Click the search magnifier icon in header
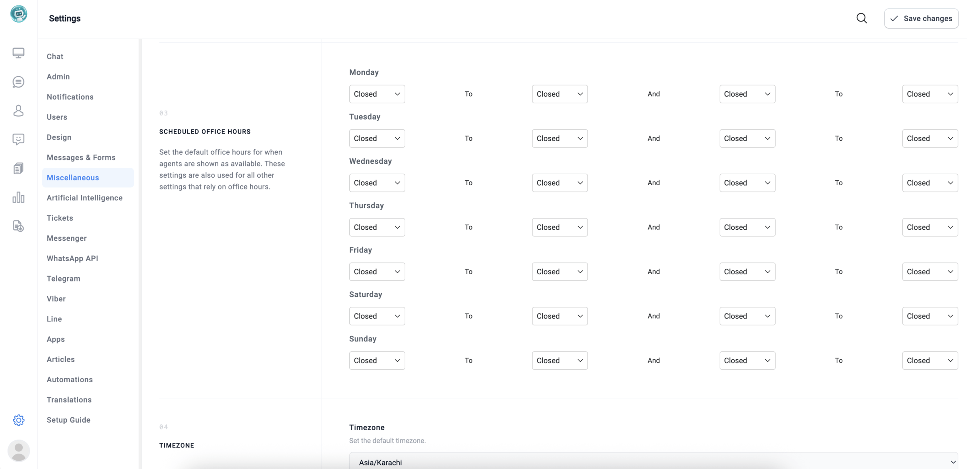Screen dimensions: 967x469 click(862, 18)
